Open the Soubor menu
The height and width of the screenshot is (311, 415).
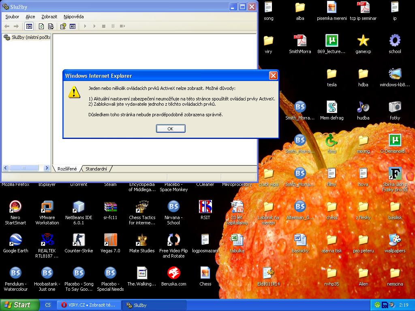tap(12, 17)
